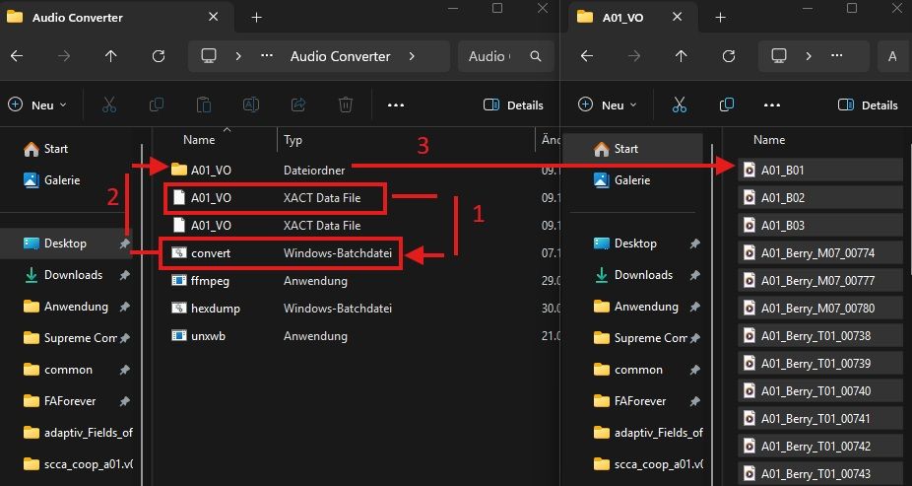Click the Delete trash icon in Audio Converter toolbar
This screenshot has width=912, height=486.
(x=346, y=105)
